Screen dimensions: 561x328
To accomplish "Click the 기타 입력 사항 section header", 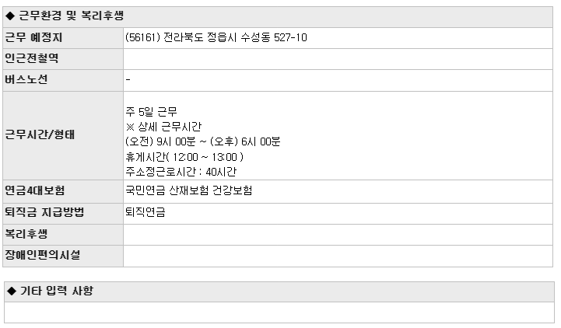I will point(279,291).
